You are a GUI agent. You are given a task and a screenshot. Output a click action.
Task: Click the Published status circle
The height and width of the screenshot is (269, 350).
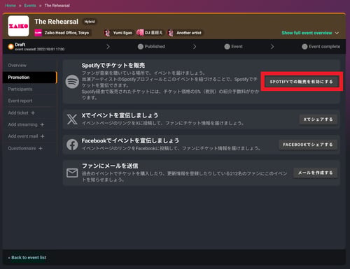[x=140, y=47]
